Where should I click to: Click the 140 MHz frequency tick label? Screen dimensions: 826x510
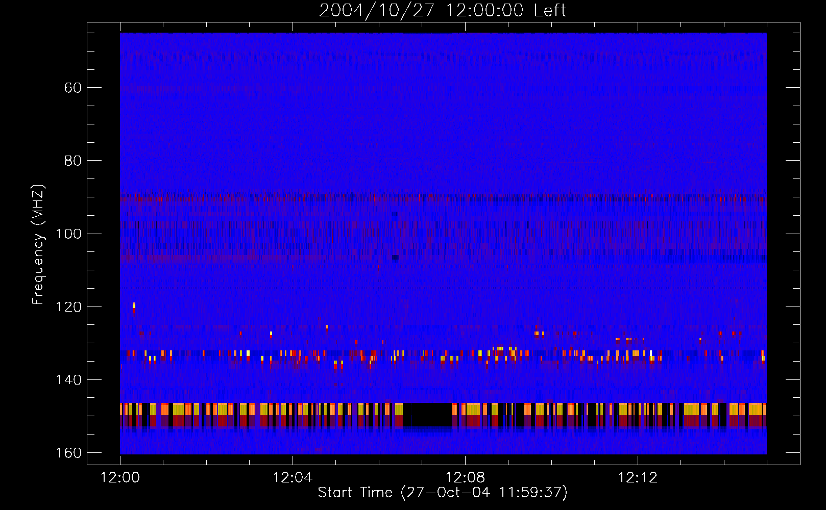coord(68,380)
